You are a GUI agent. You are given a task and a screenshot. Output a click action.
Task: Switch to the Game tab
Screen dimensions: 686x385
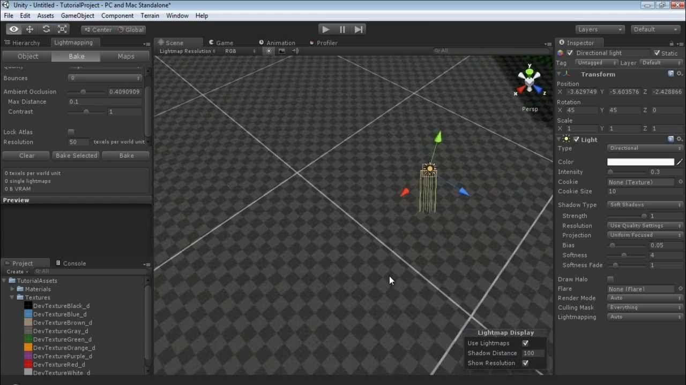tap(221, 43)
